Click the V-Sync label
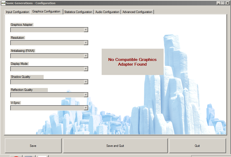 tap(15, 103)
